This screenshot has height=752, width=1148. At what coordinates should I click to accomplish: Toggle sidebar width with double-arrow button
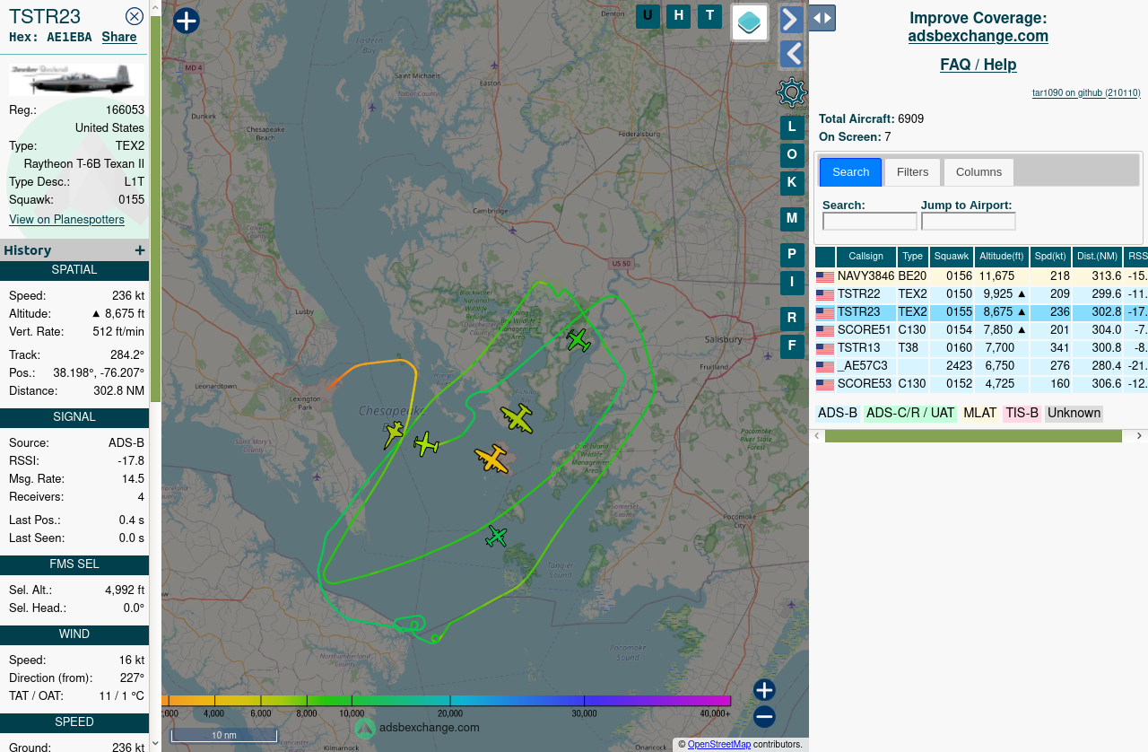(x=822, y=18)
